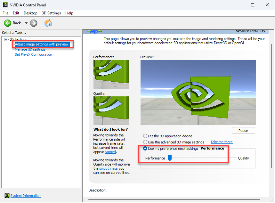Image resolution: width=275 pixels, height=203 pixels.
Task: Open the Help menu
Action: 69,13
